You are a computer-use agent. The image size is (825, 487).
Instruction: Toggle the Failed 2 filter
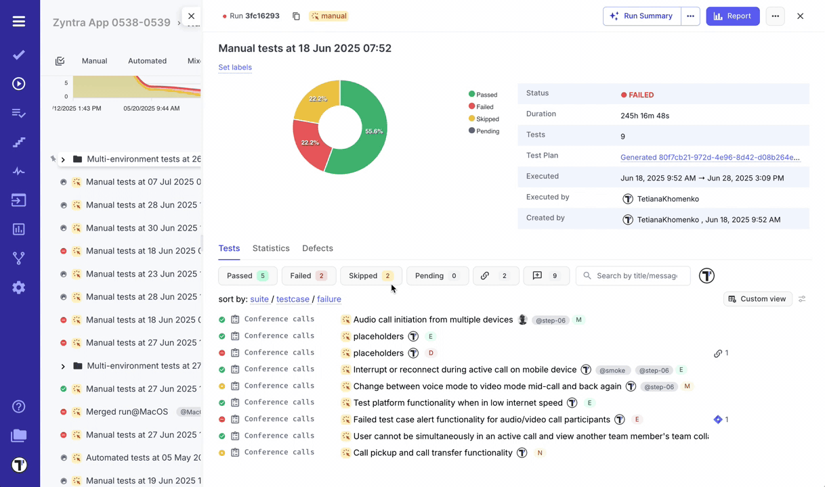pyautogui.click(x=309, y=276)
